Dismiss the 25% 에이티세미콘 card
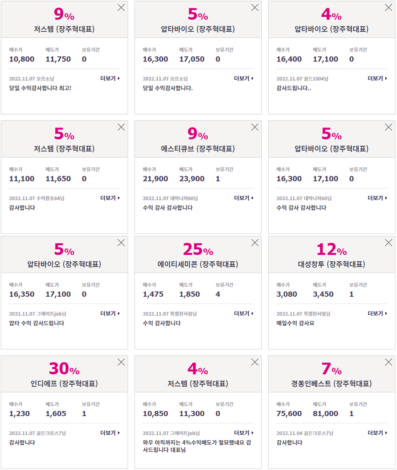 point(255,242)
